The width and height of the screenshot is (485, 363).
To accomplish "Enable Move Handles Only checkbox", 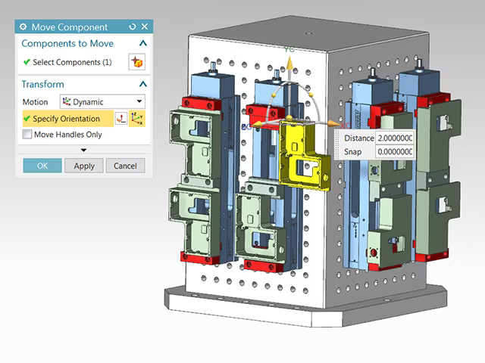I will [x=27, y=135].
